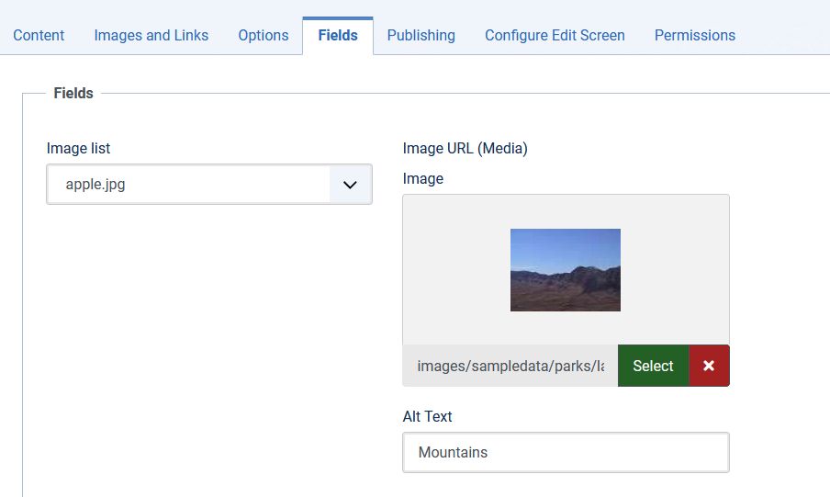Open the Images and Links tab
The width and height of the screenshot is (830, 497).
pos(151,35)
